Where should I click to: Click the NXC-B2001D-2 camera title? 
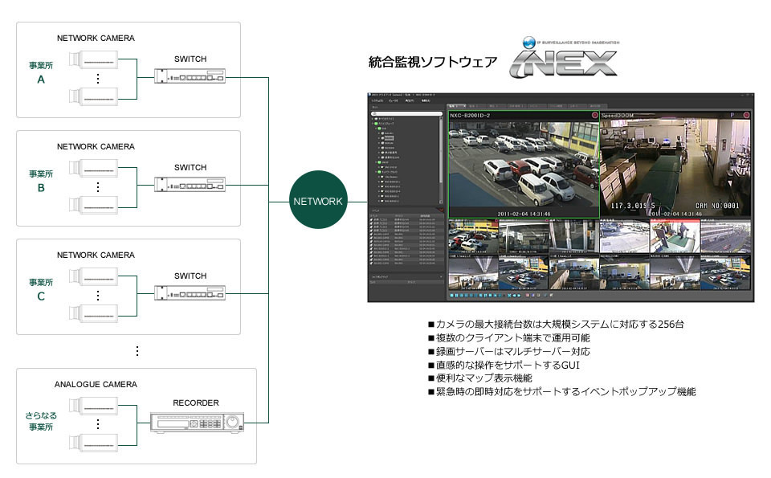pos(470,116)
